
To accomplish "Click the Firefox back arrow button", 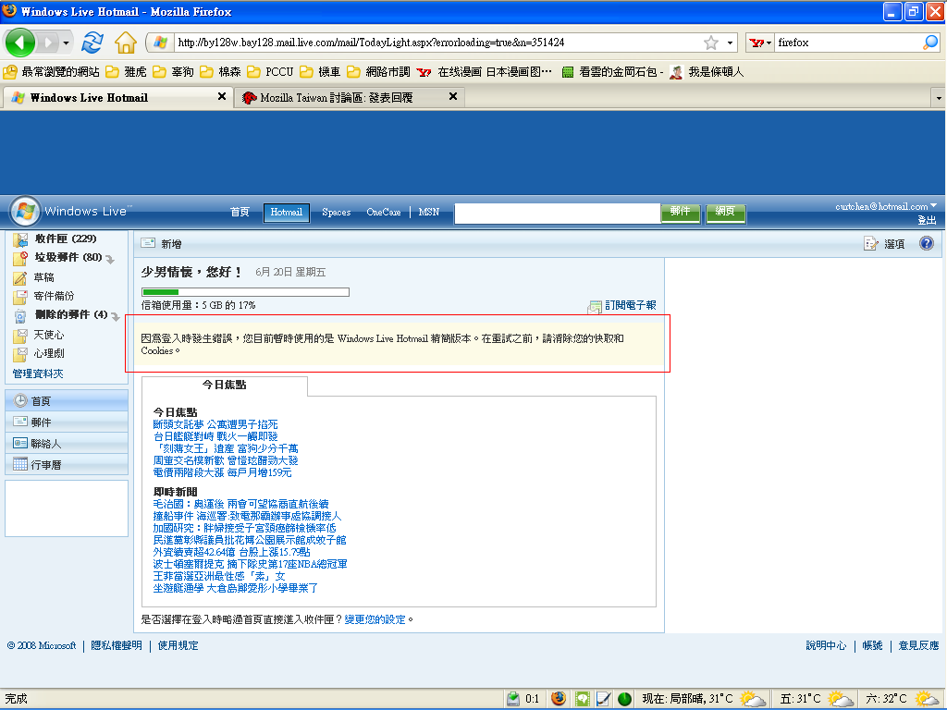I will coord(20,43).
